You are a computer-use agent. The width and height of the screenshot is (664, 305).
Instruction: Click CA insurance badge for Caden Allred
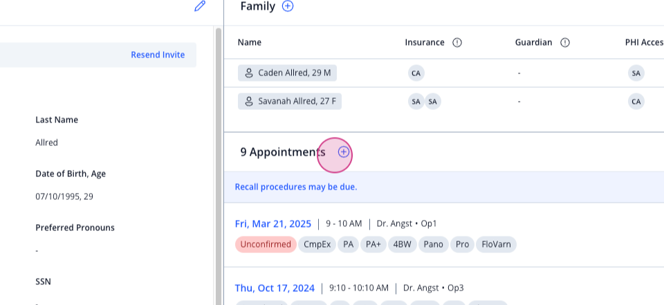click(416, 73)
